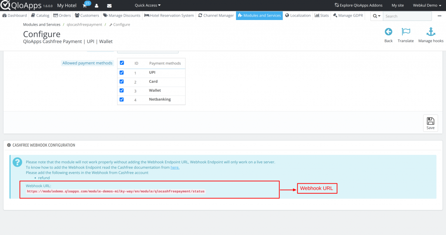Open the Manage GDPR menu

tap(348, 15)
